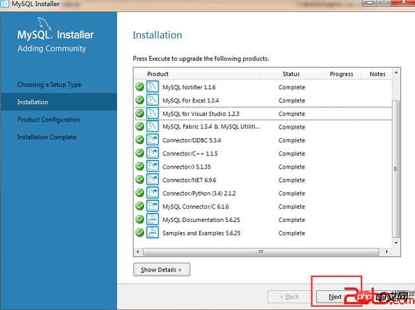Click the MySQL Notifier 1.1.6 product icon
The width and height of the screenshot is (415, 310).
pyautogui.click(x=153, y=87)
